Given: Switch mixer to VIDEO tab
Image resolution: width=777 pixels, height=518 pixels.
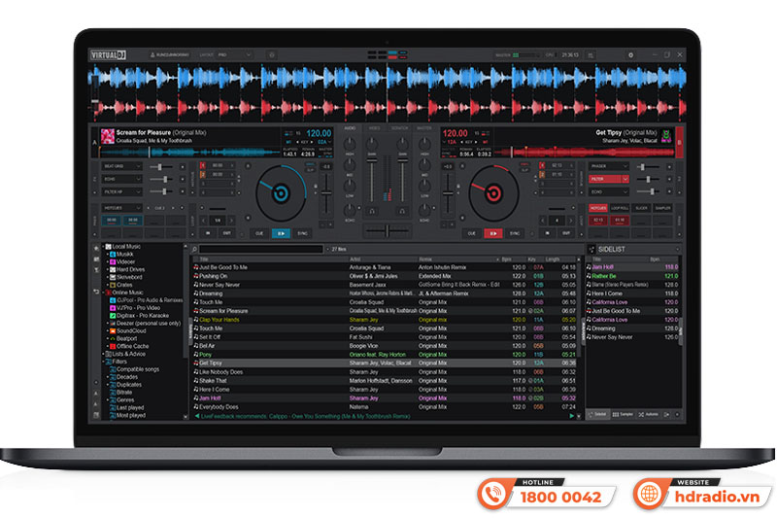Looking at the screenshot, I should point(375,128).
